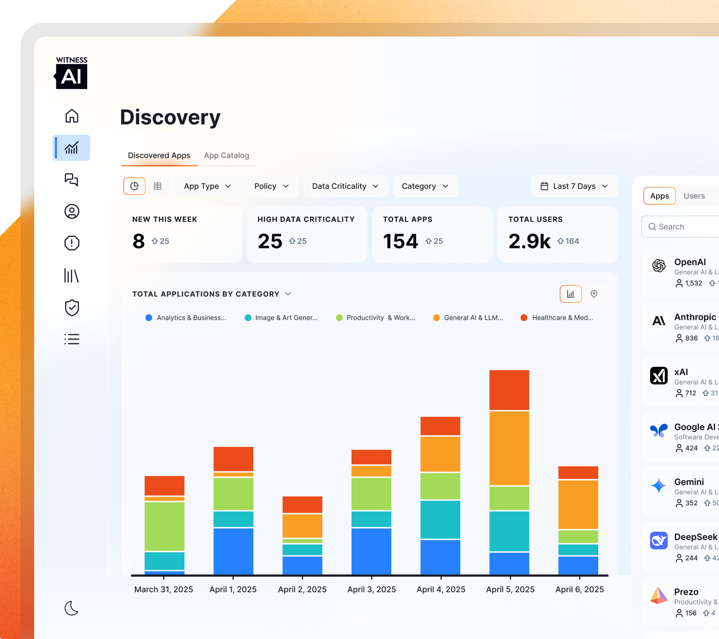
Task: Open the conversations chat sidebar icon
Action: coord(72,180)
